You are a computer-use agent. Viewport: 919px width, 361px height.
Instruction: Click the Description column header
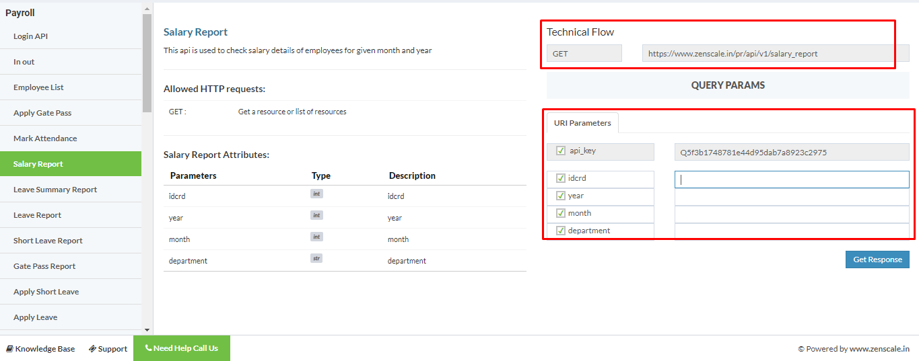(412, 175)
